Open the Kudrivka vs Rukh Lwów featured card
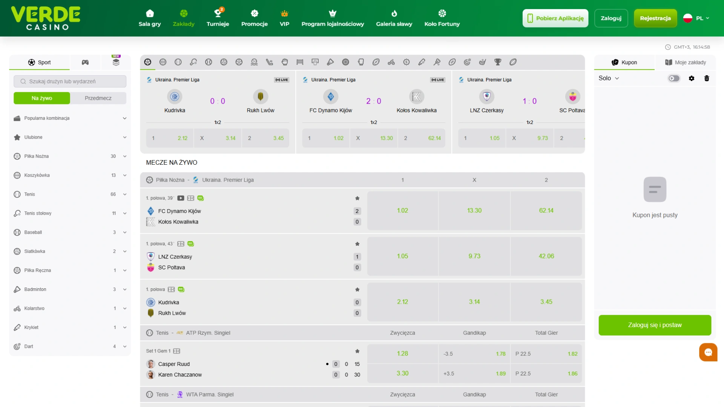 tap(218, 112)
